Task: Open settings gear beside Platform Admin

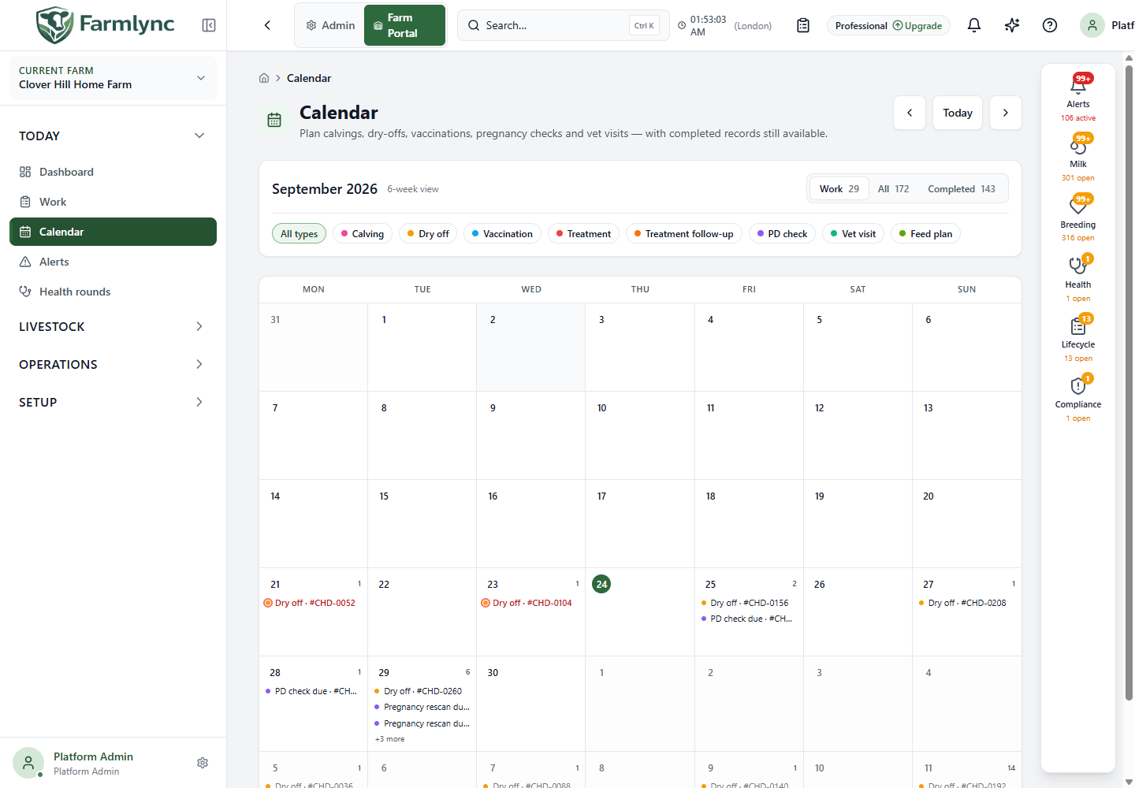Action: coord(203,763)
